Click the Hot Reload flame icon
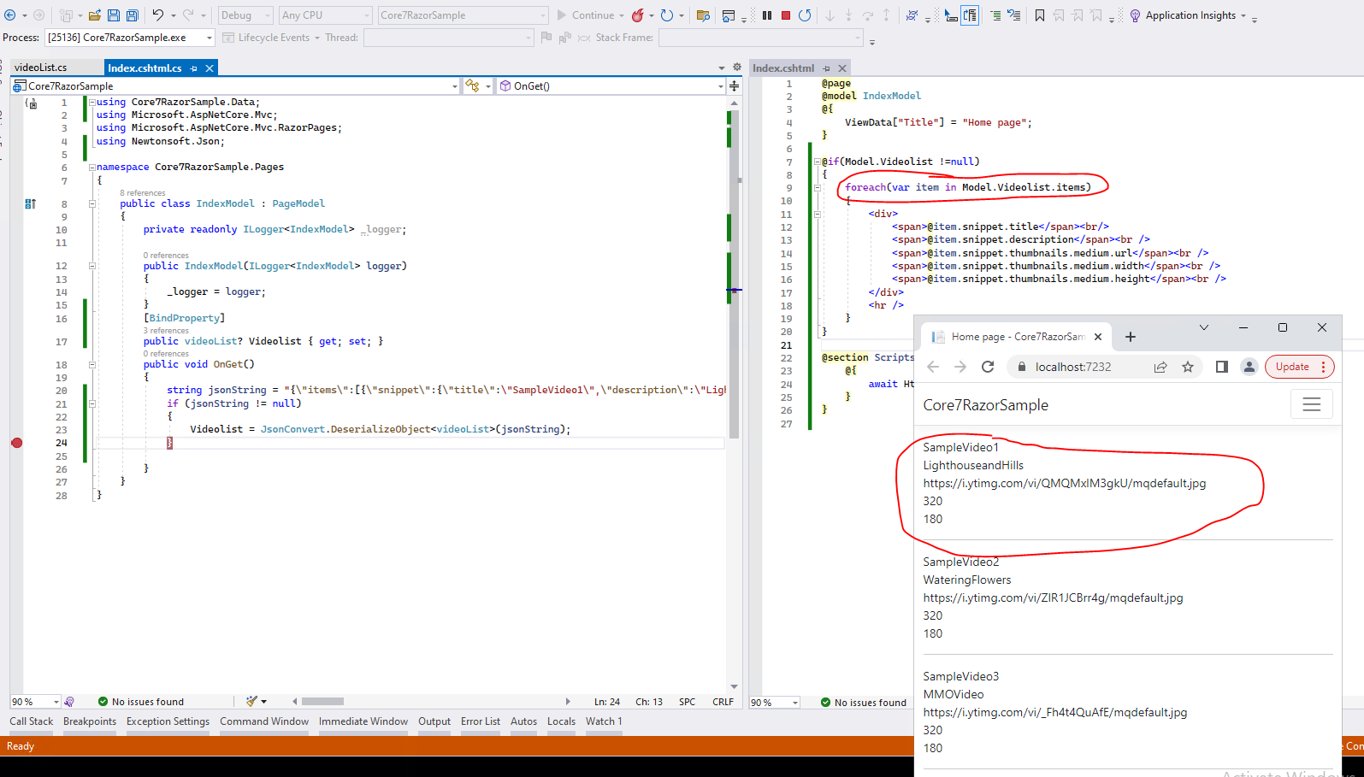The image size is (1364, 777). point(637,15)
